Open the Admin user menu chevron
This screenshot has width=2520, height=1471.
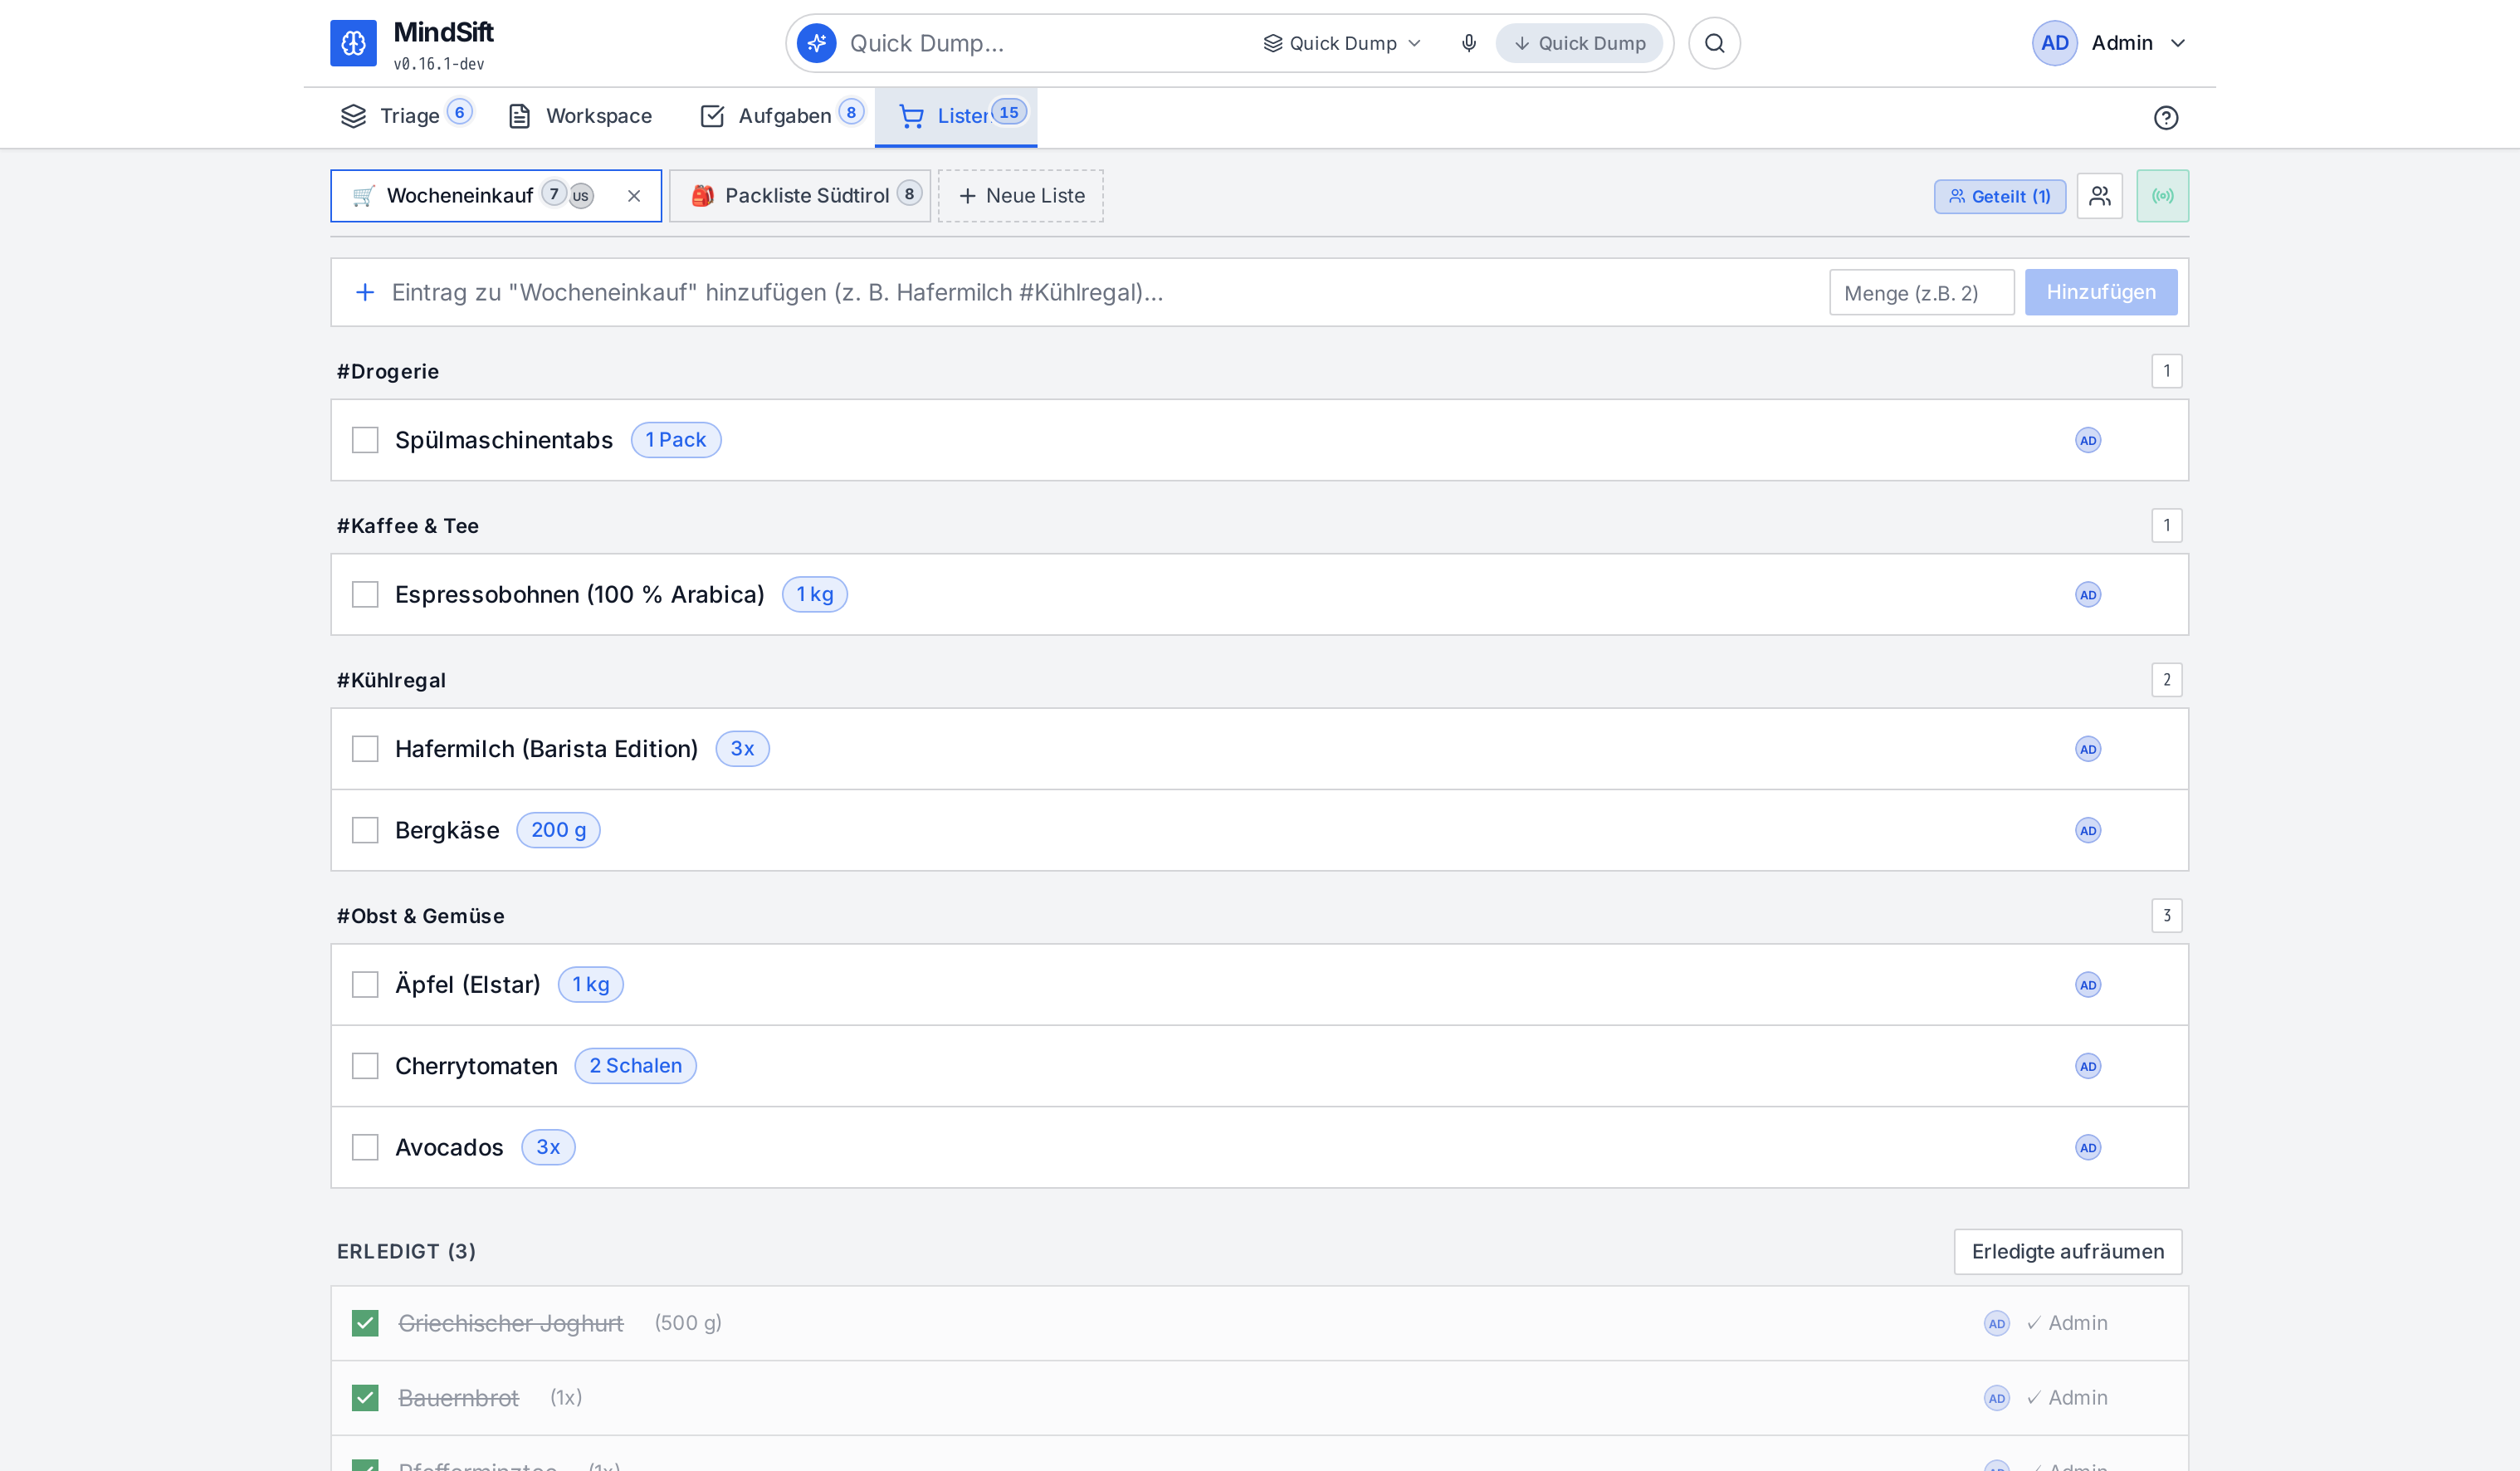click(2178, 43)
